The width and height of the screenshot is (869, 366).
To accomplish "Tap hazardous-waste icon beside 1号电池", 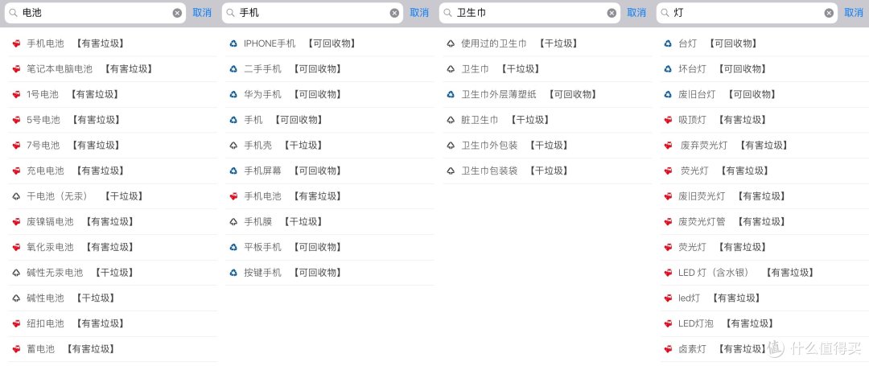I will coord(16,95).
